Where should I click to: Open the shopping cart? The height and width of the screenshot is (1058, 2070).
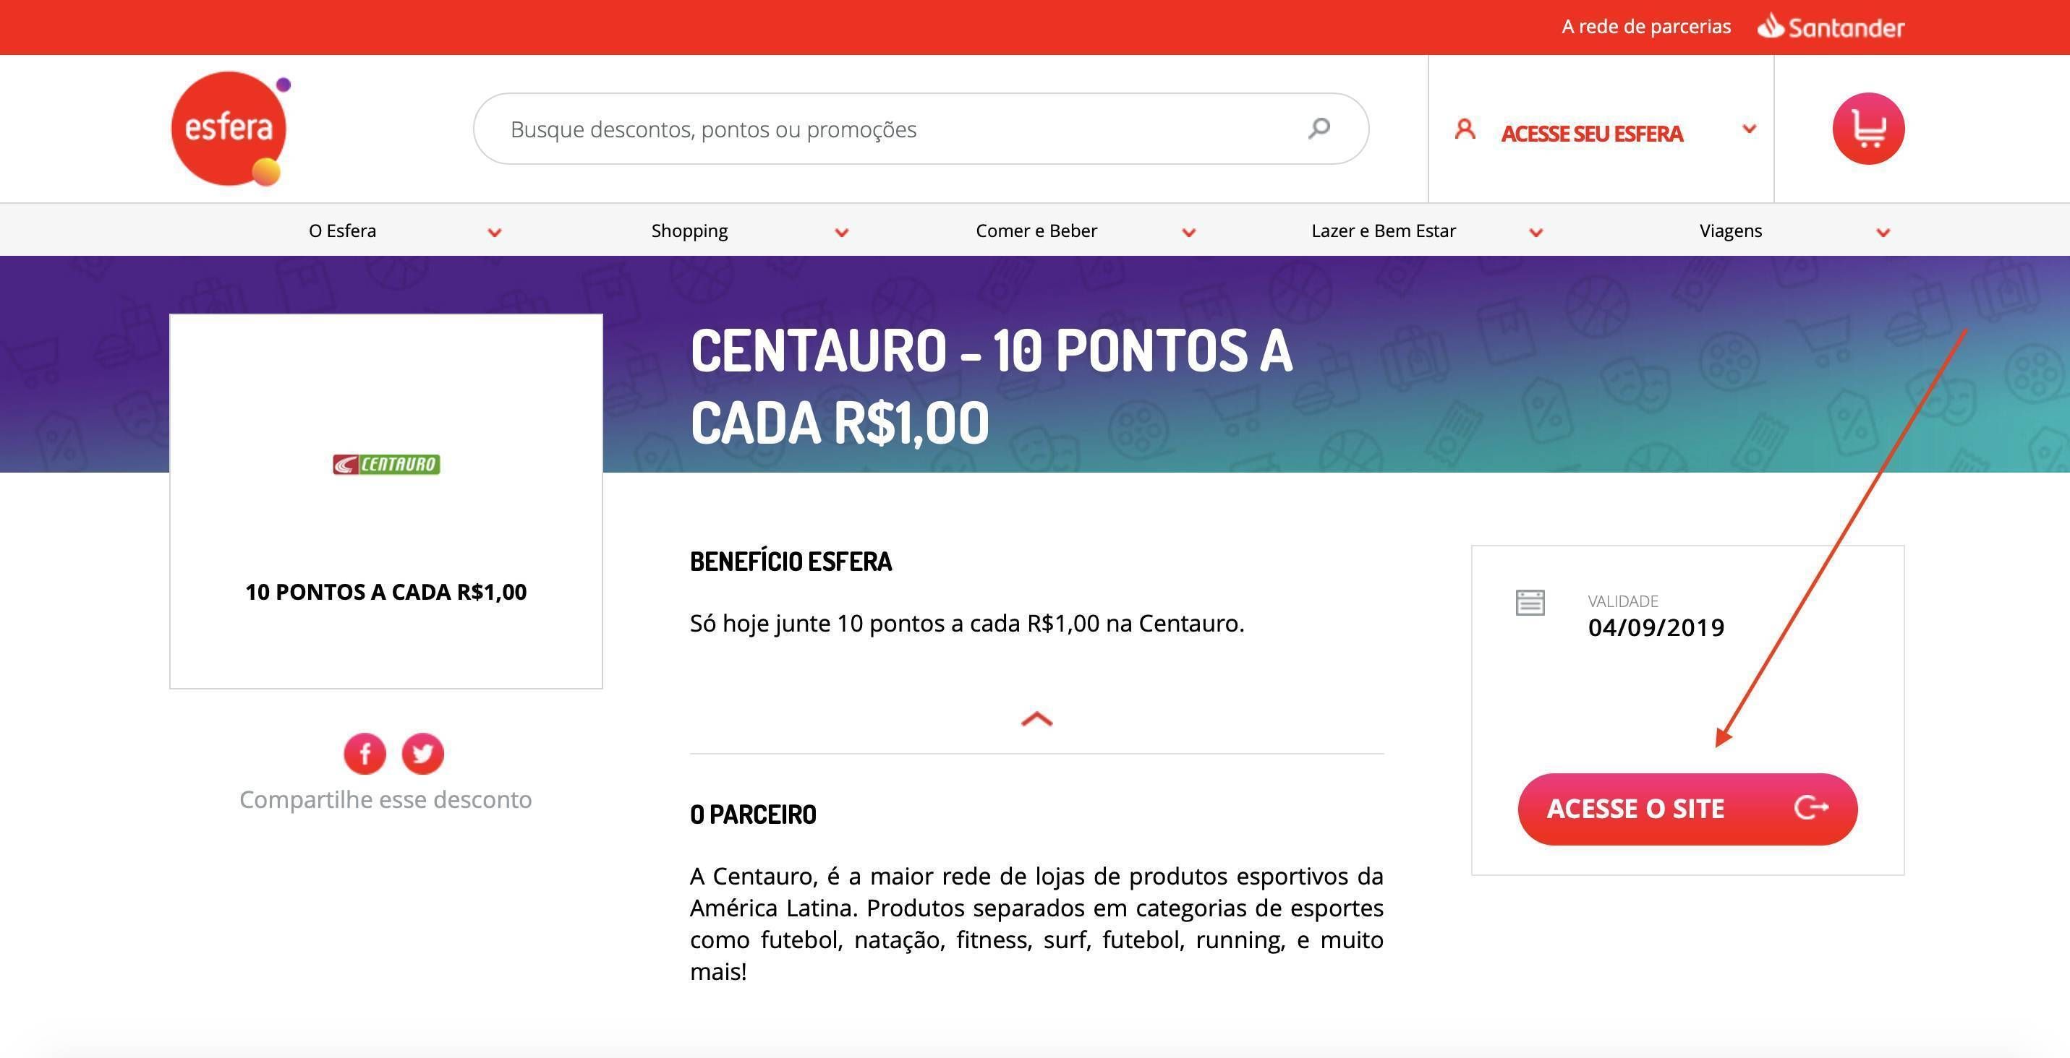pyautogui.click(x=1868, y=129)
